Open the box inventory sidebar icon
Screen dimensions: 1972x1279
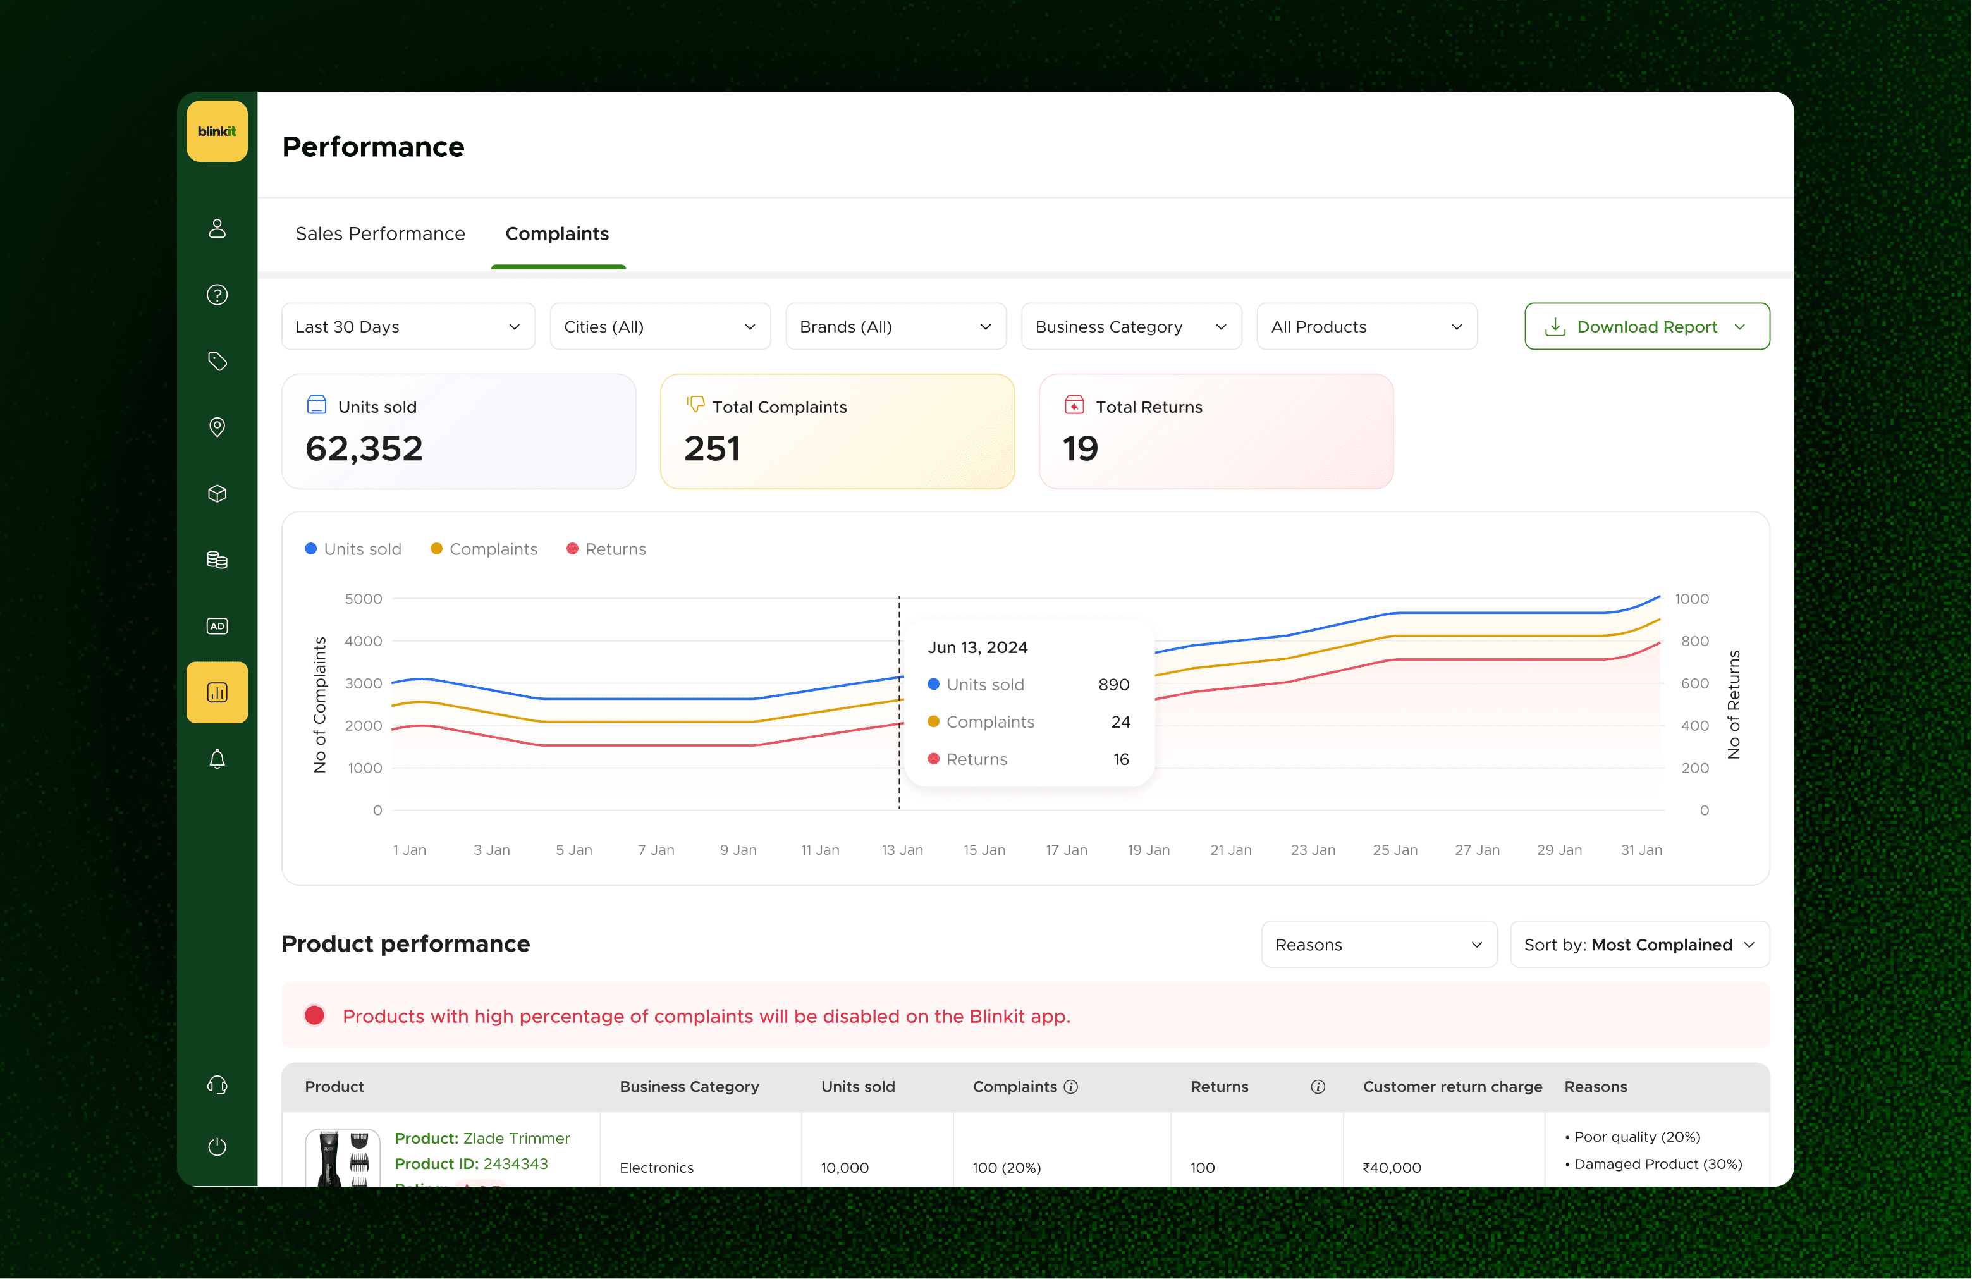click(217, 494)
